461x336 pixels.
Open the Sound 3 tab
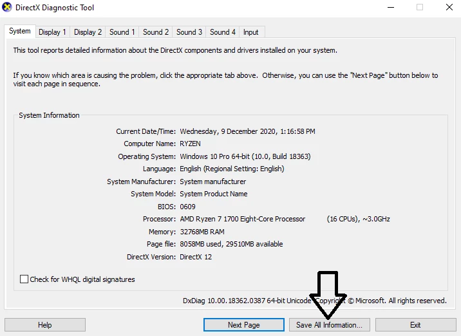189,32
